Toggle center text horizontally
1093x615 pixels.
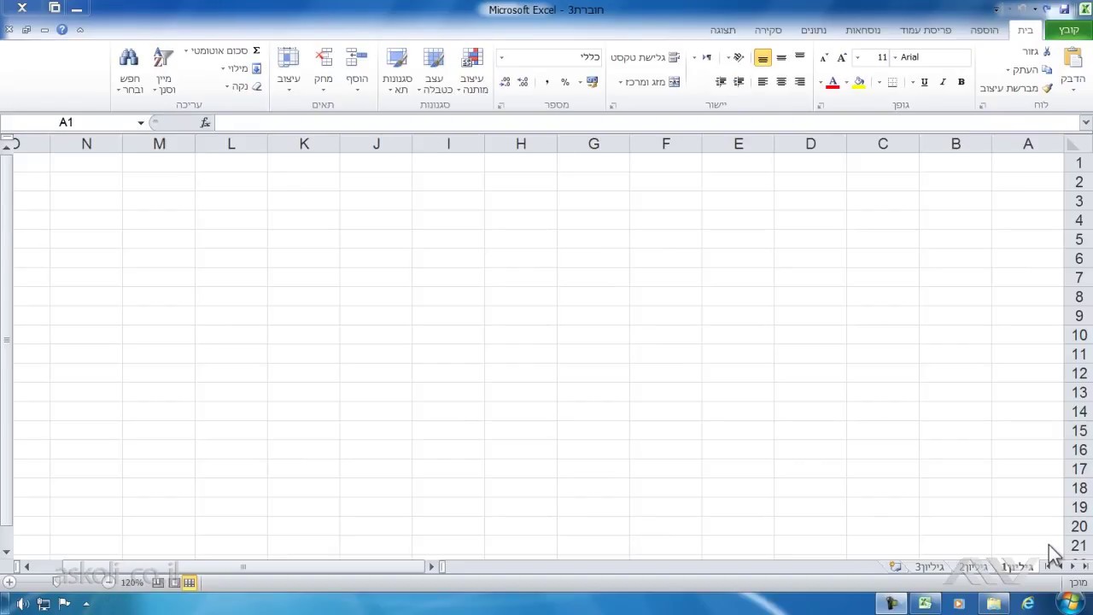(x=780, y=82)
